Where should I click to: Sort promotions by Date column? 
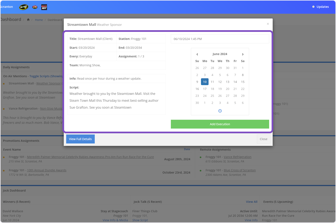pyautogui.click(x=187, y=149)
